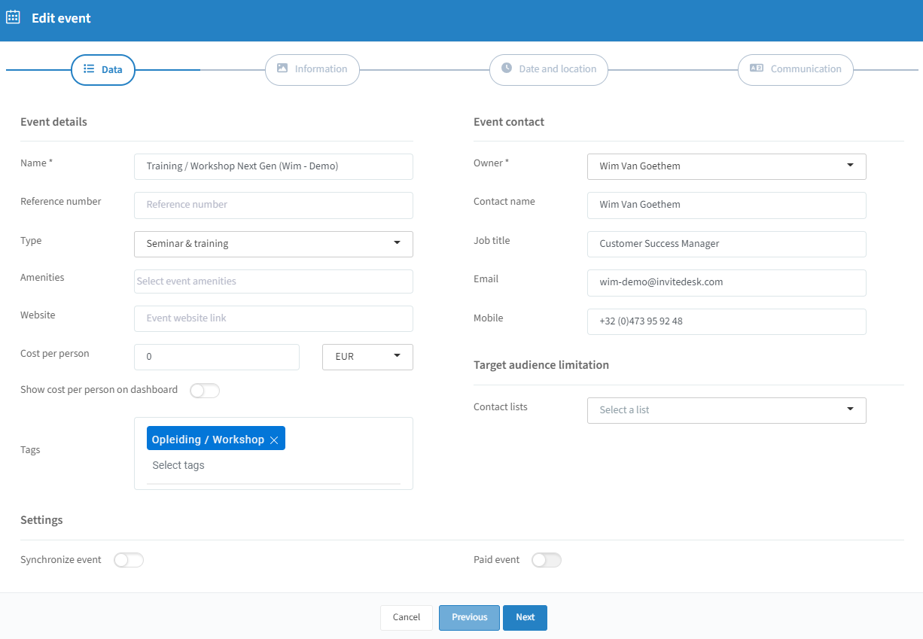Jump to the Communication step
This screenshot has width=923, height=639.
796,69
